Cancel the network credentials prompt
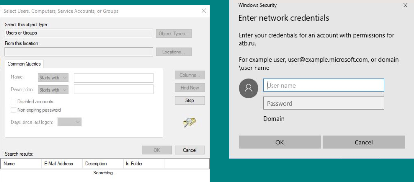Viewport: 414px width, 182px height. [363, 142]
